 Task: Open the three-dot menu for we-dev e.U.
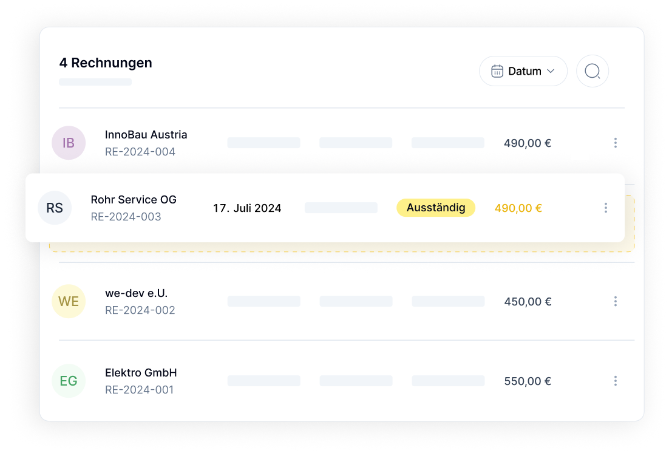[x=616, y=301]
